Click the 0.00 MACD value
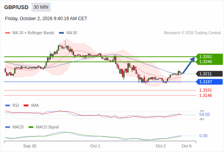The image size is (224, 152). [x=203, y=136]
